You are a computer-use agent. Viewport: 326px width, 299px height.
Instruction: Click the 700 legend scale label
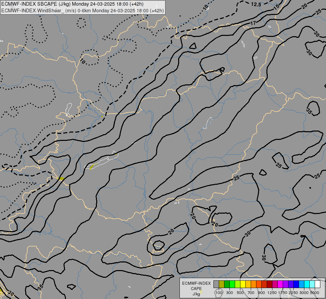251,293
